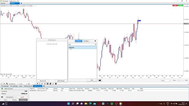Click the refresh arrow toolbar icon
Viewport: 189px width, 106px height.
coord(40,84)
